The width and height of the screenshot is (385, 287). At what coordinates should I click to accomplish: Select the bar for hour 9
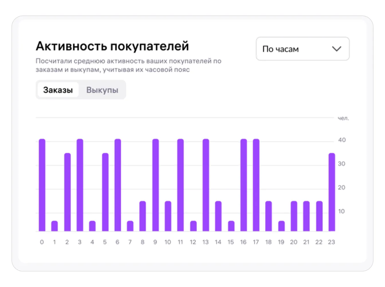156,185
